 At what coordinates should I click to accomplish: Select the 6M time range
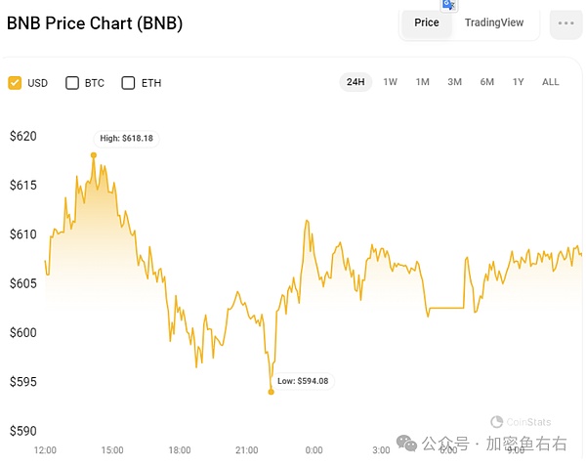click(486, 82)
